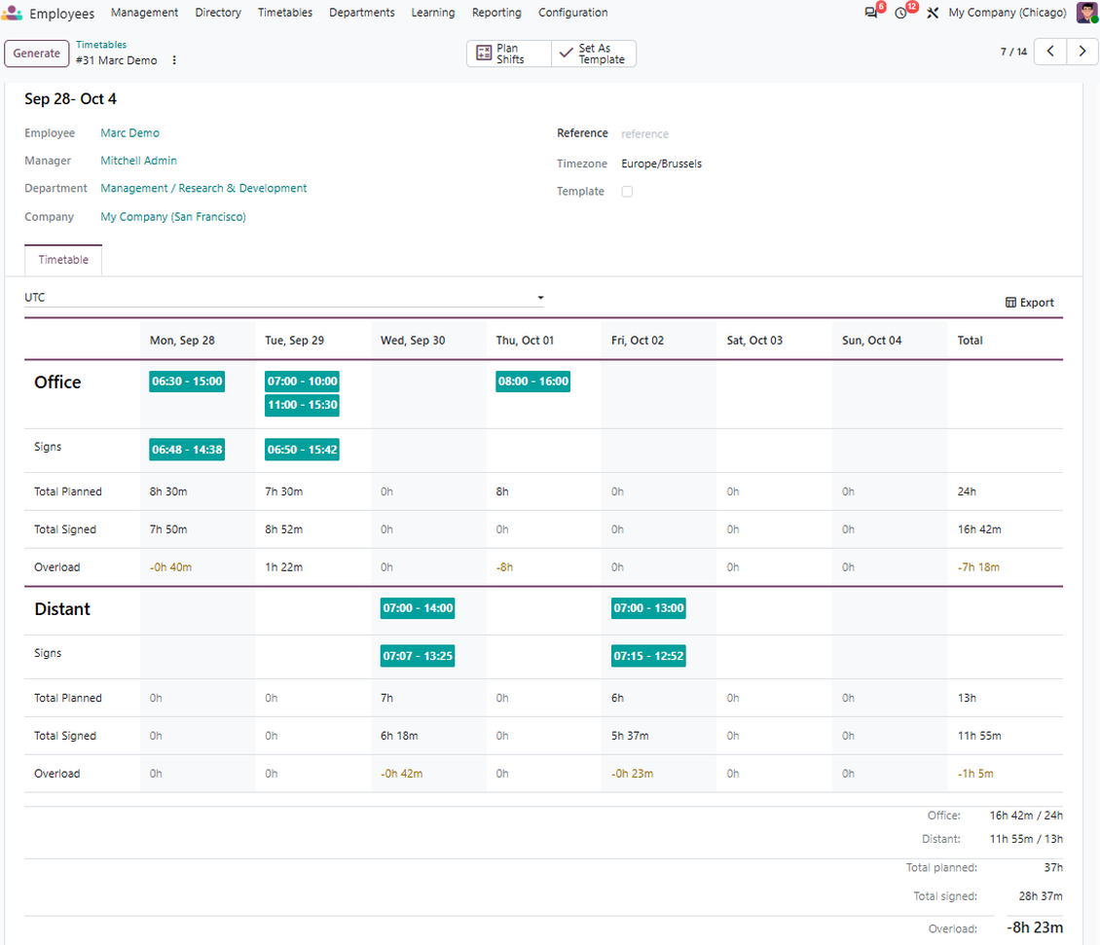The image size is (1100, 945).
Task: Click the 06:50 - 15:42 sign entry
Action: click(x=303, y=450)
